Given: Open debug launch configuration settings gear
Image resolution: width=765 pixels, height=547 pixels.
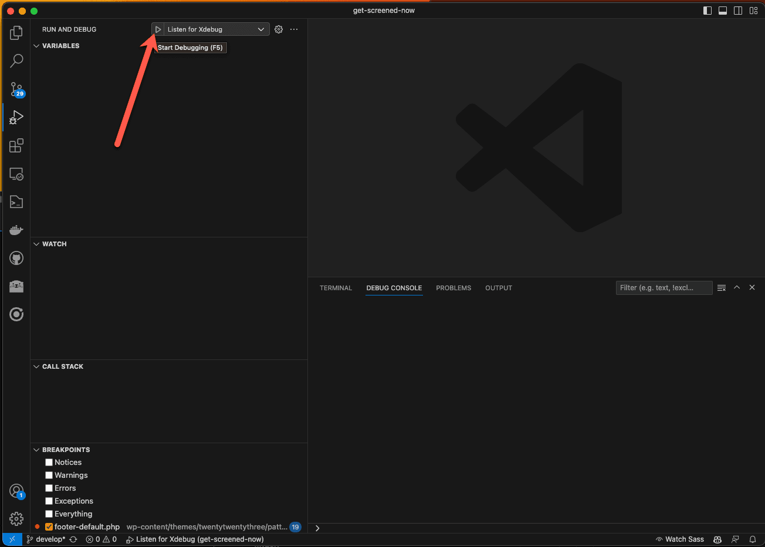Looking at the screenshot, I should coord(278,29).
